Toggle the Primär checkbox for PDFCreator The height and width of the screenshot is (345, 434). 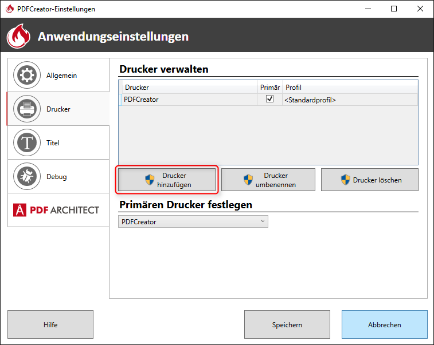269,100
